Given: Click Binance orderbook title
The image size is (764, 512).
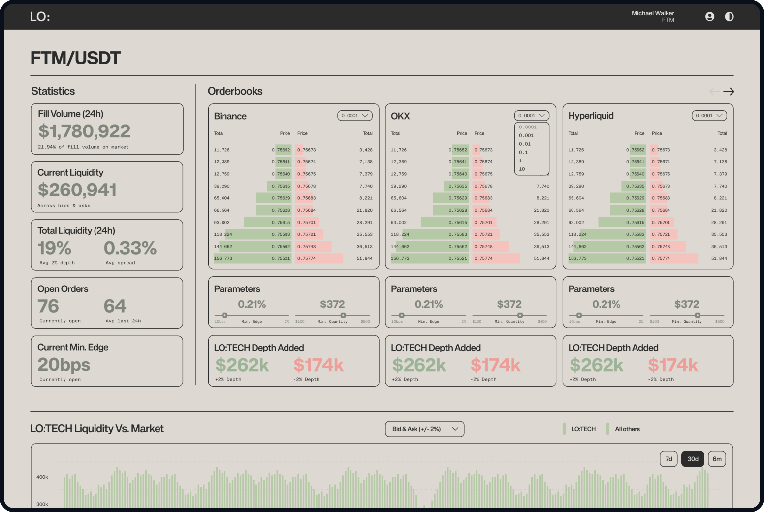Looking at the screenshot, I should click(230, 116).
